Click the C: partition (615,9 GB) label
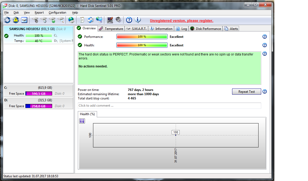Screen dimensions: 308x181 point(45,87)
